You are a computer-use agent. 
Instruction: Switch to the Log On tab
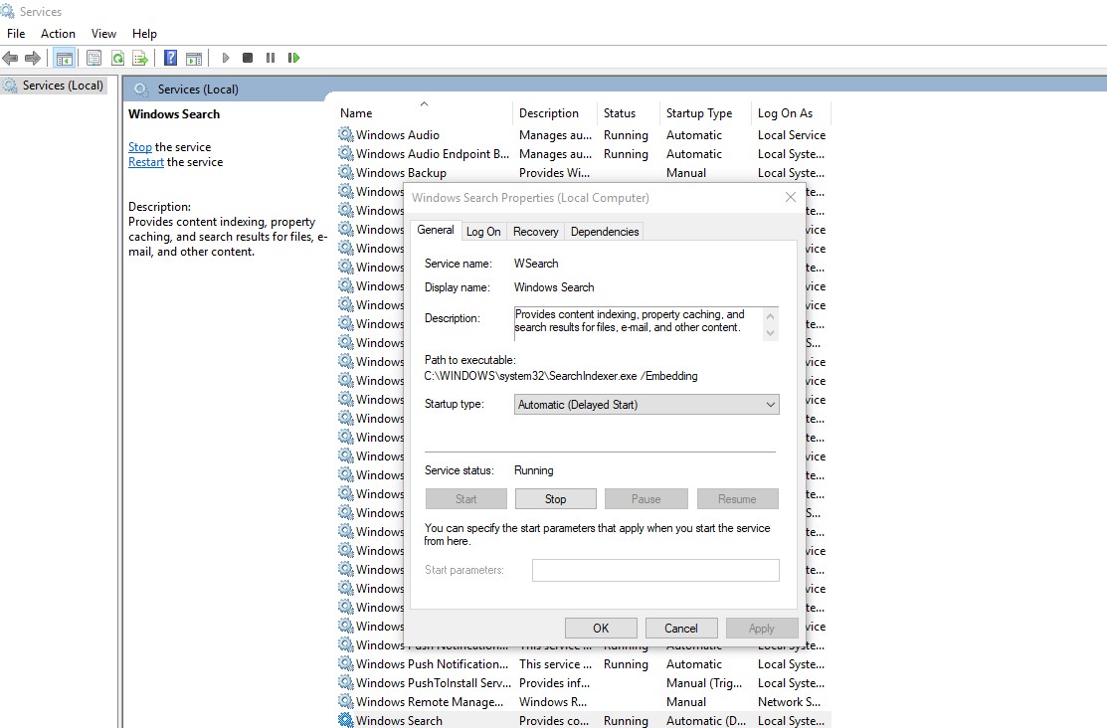click(x=483, y=232)
